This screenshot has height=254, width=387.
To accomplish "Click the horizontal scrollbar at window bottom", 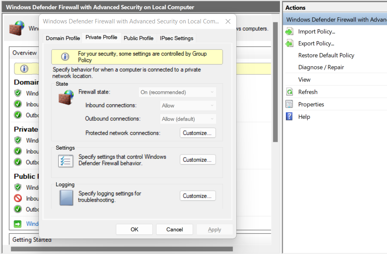I will pos(122,249).
